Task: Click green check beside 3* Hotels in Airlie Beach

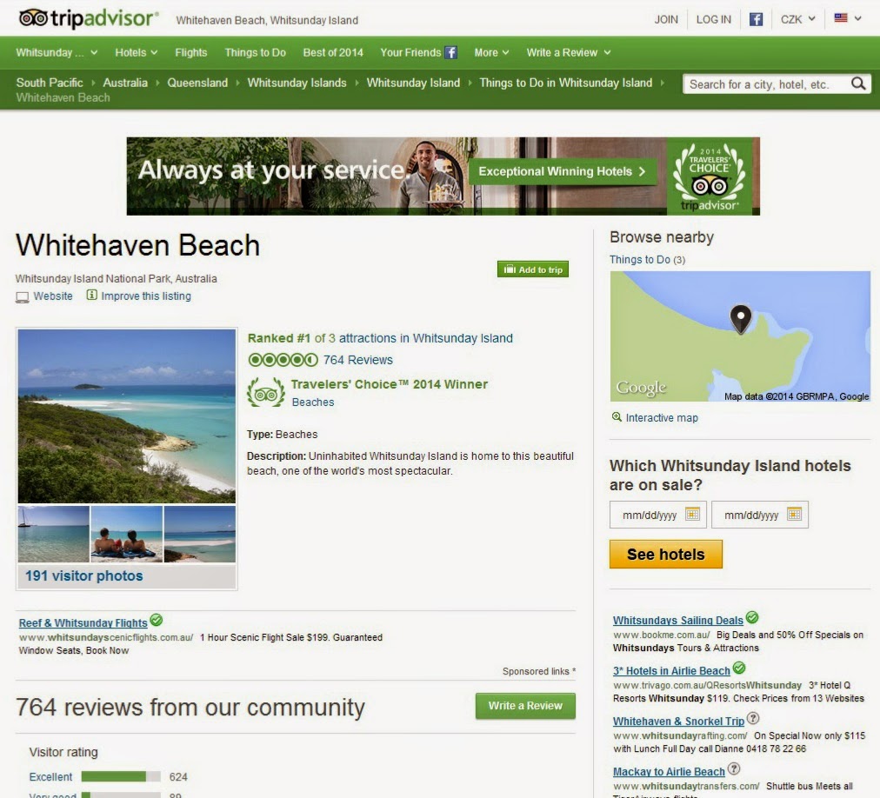Action: click(739, 668)
